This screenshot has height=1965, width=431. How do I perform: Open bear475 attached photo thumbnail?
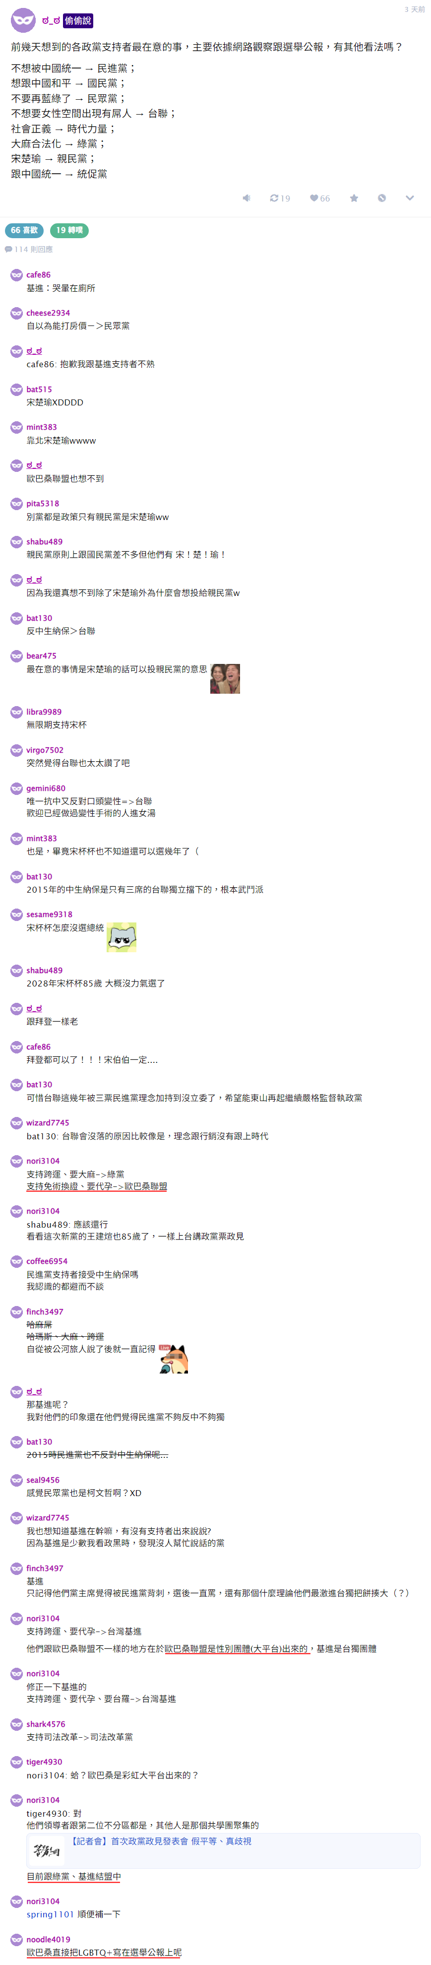click(225, 678)
